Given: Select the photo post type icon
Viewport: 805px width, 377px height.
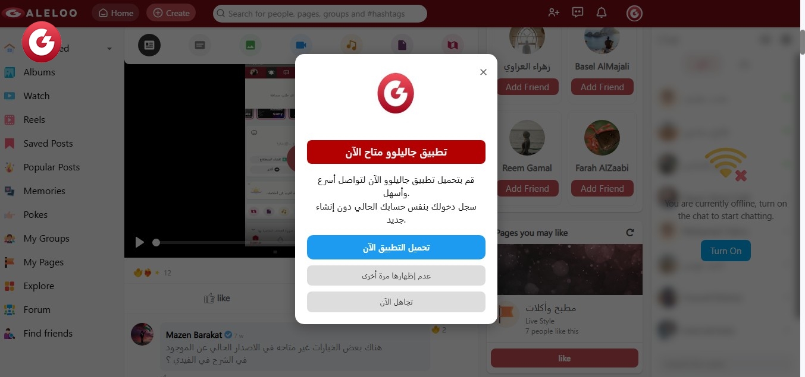Looking at the screenshot, I should 250,45.
